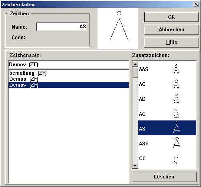Confirm with the OK button
The image size is (201, 187).
[171, 17]
